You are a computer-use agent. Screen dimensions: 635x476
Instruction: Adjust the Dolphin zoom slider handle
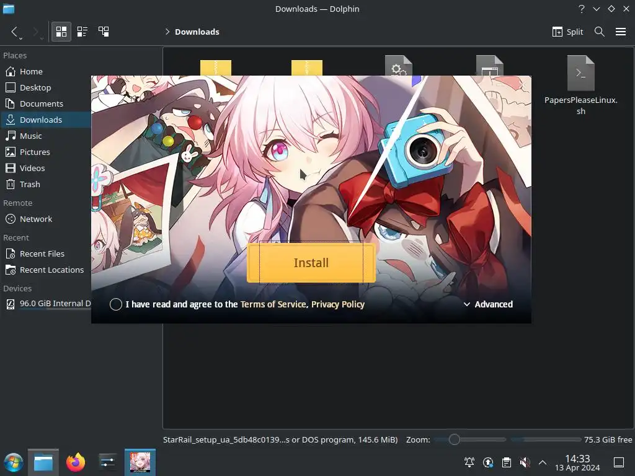point(455,439)
